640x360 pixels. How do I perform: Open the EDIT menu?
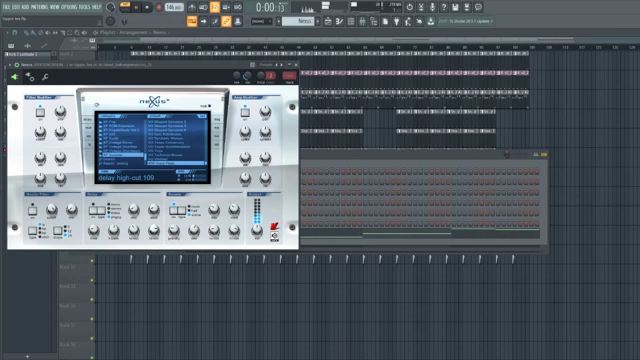pyautogui.click(x=16, y=7)
